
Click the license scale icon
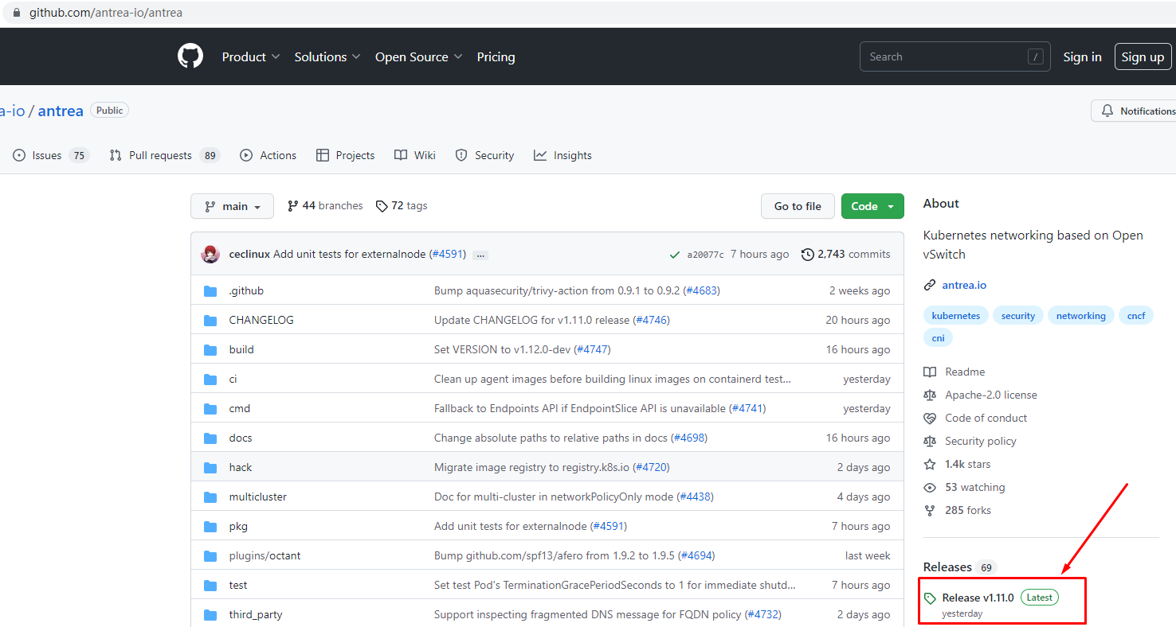coord(930,395)
